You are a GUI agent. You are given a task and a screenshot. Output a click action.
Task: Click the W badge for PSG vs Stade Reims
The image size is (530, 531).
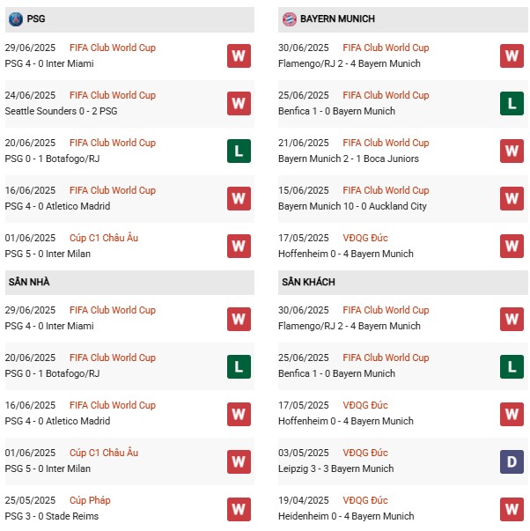pyautogui.click(x=239, y=509)
